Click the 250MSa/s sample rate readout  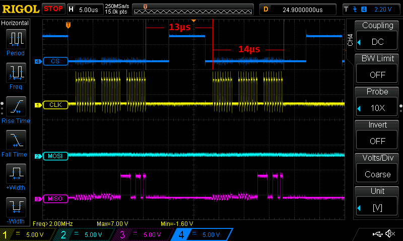coord(117,7)
